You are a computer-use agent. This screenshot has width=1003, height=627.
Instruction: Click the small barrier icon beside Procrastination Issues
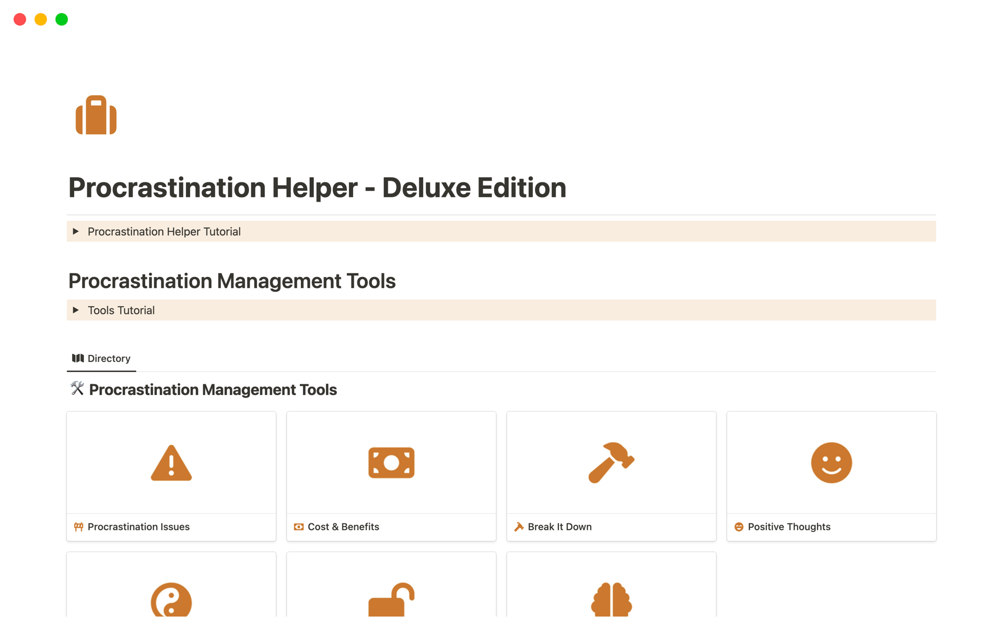(79, 527)
